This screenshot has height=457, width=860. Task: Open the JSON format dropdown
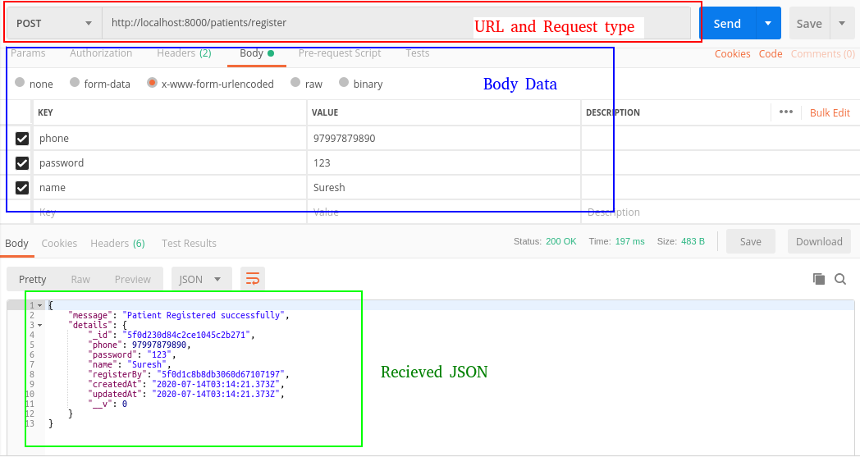pos(201,279)
